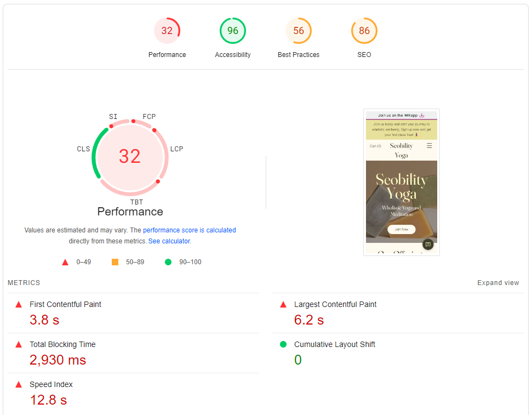Click the orange 50–89 legend square
Screen dimensions: 532x415
pyautogui.click(x=115, y=262)
